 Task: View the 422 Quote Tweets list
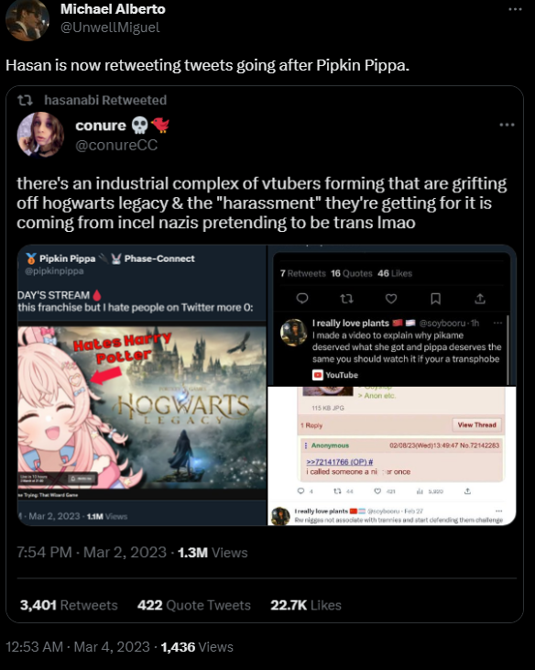click(x=194, y=605)
